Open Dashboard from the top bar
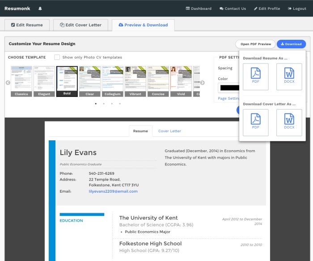Viewport: 313px width, 261px height. click(199, 8)
